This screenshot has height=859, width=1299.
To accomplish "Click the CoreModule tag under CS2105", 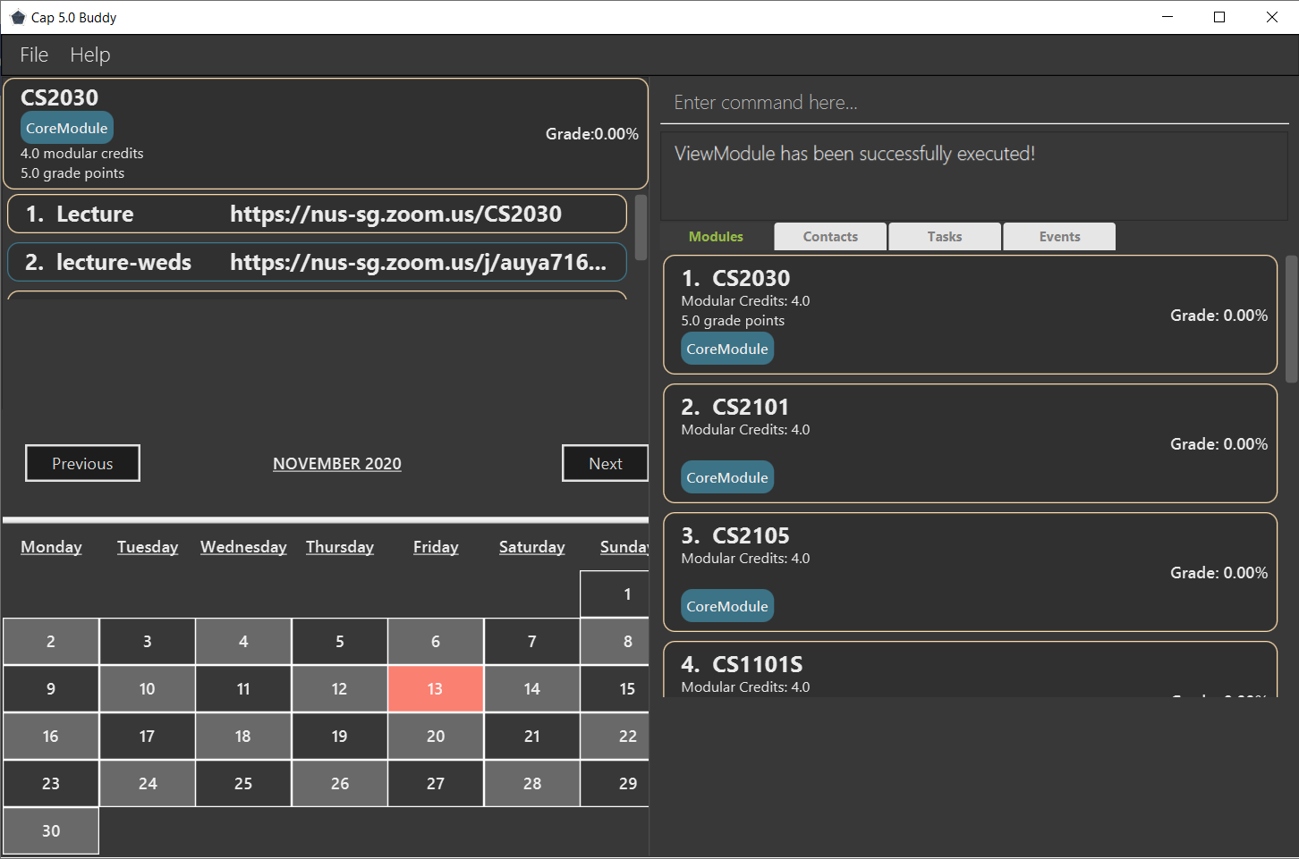I will click(727, 606).
